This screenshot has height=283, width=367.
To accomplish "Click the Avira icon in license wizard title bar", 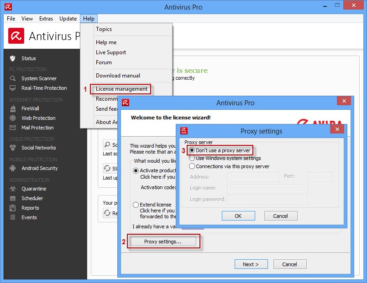I will [126, 103].
